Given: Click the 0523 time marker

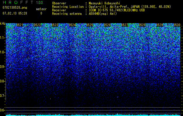Looking at the screenshot, I should tap(55, 25).
